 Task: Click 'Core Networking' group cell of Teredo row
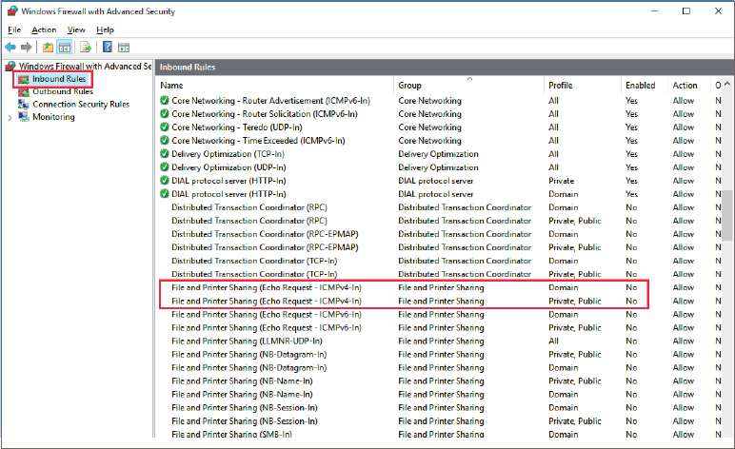(x=429, y=127)
